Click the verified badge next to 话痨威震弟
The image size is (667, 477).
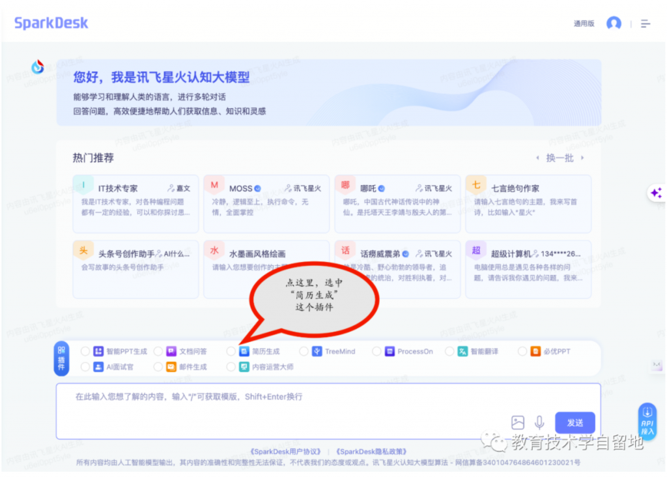pos(405,254)
